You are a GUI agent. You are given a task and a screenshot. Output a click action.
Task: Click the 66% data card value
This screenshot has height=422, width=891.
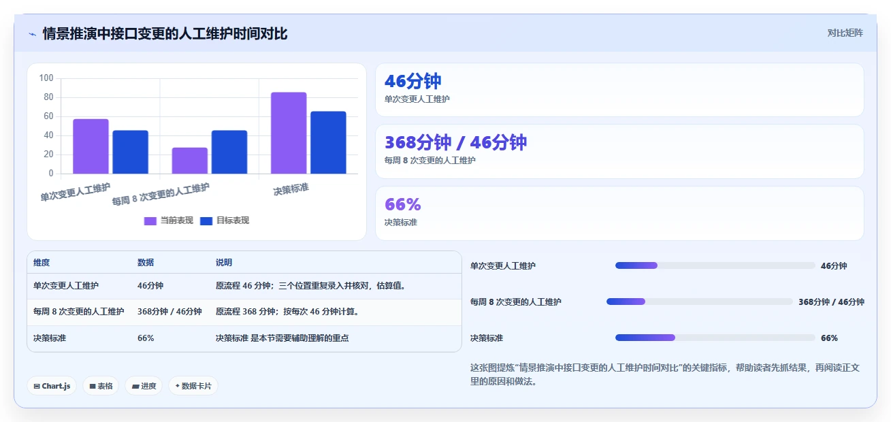pos(403,204)
